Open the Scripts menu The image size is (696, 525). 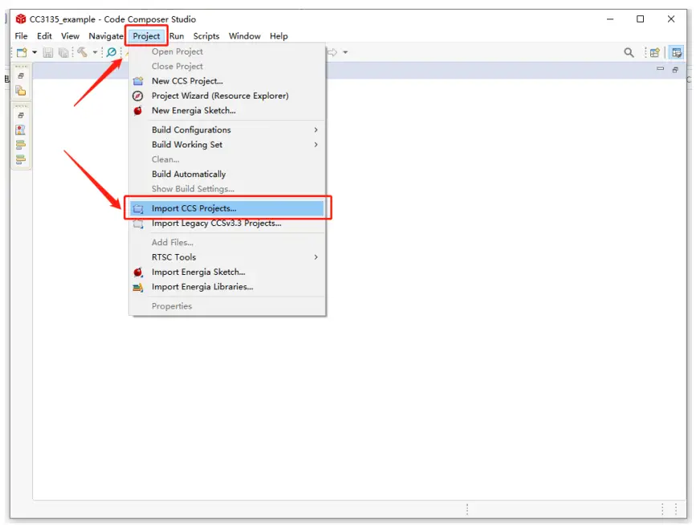(206, 36)
